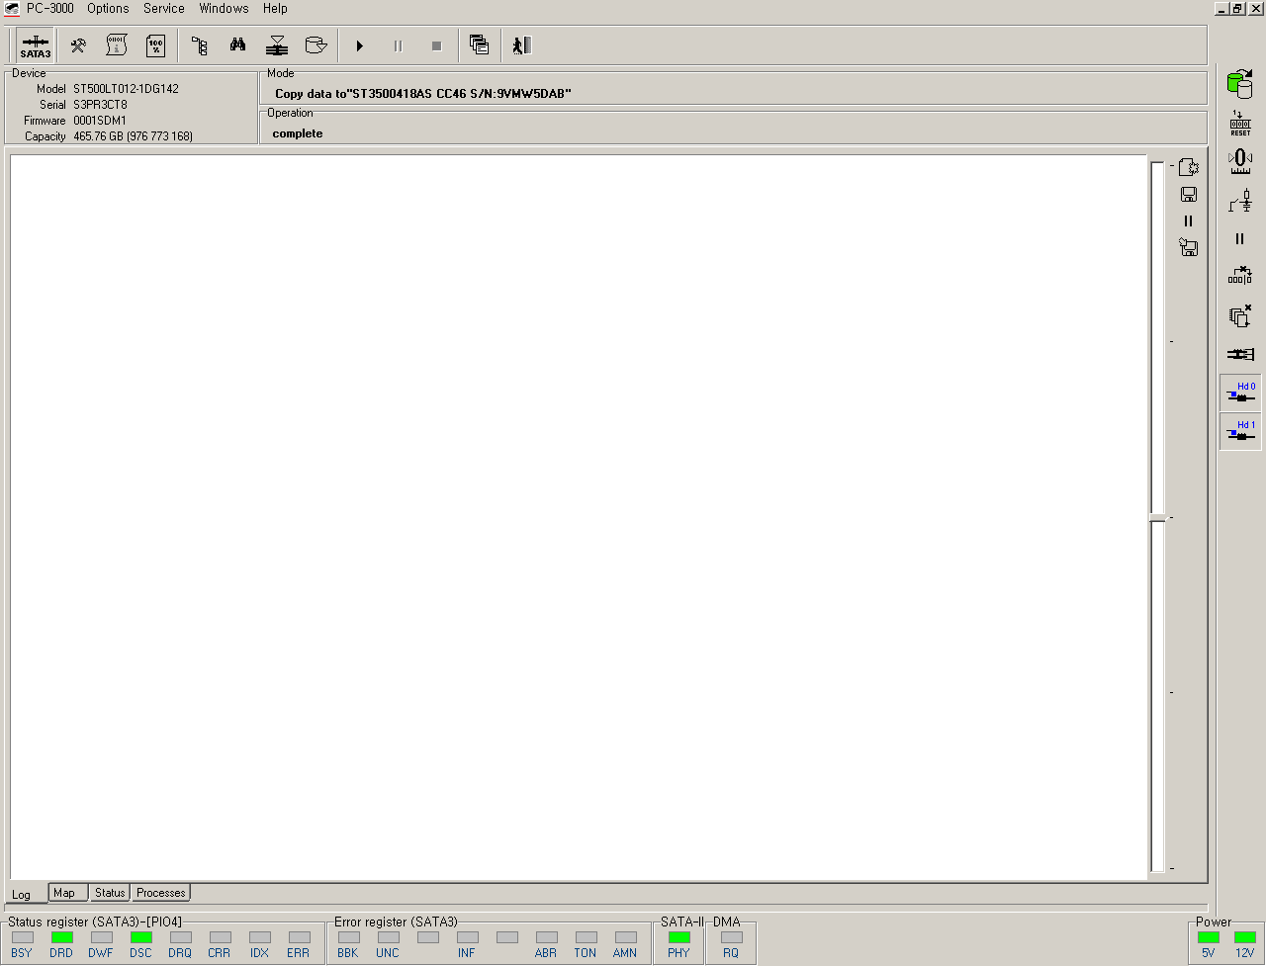Toggle head Hd 0 button

pyautogui.click(x=1240, y=393)
